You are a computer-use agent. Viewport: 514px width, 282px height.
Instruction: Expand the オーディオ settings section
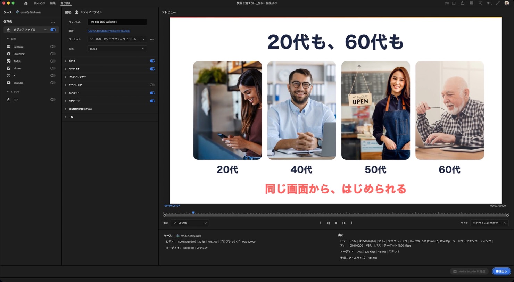point(66,69)
